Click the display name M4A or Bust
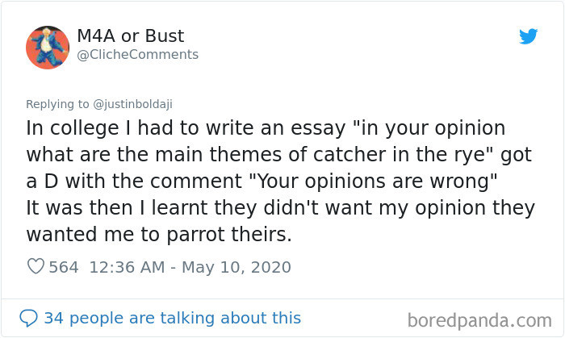The height and width of the screenshot is (338, 565). 130,36
